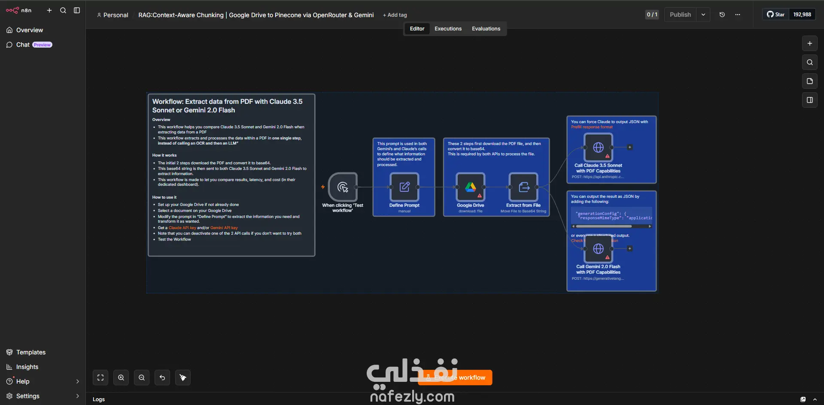This screenshot has height=405, width=824.
Task: Click the warning triangle on the Claude node
Action: coord(608,156)
